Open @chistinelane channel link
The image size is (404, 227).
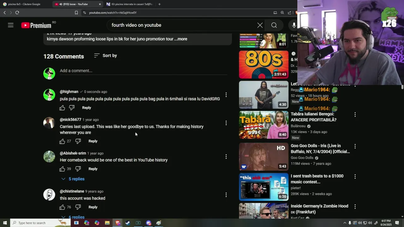[x=72, y=191]
